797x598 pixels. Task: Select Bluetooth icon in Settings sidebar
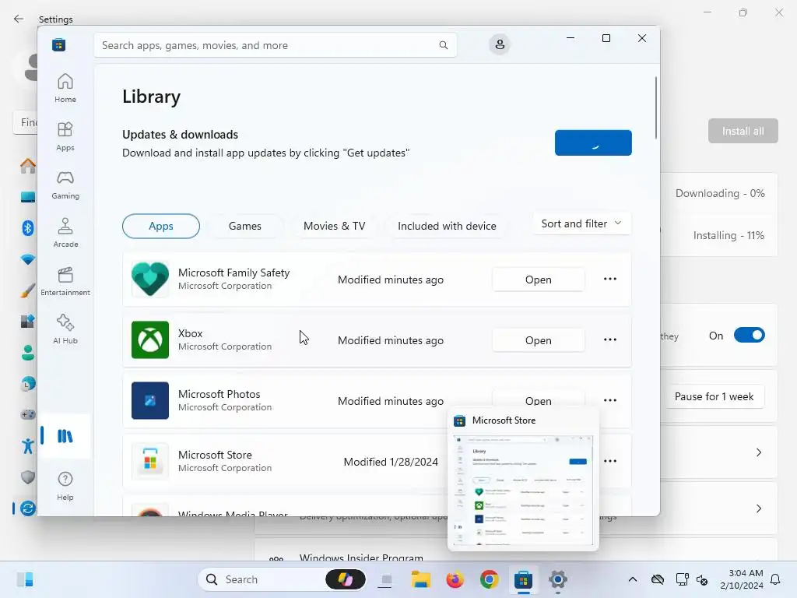pos(28,228)
